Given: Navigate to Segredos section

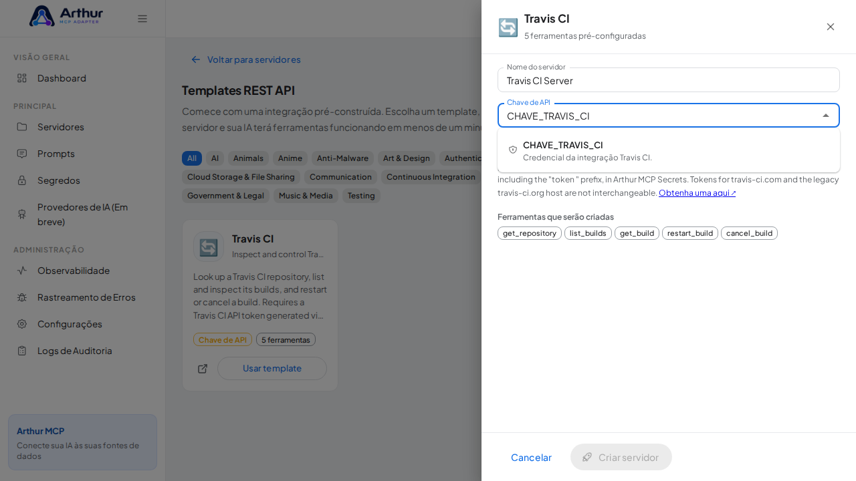Looking at the screenshot, I should (83, 180).
